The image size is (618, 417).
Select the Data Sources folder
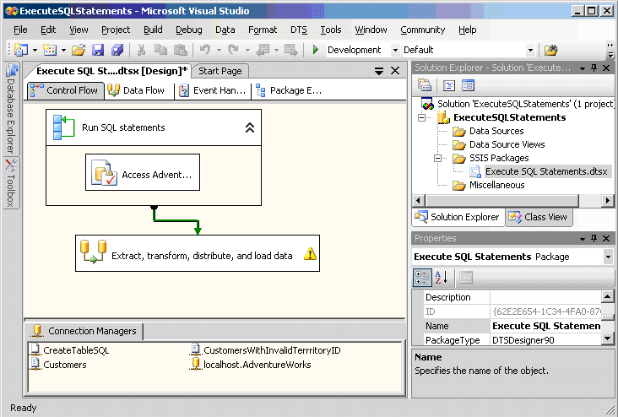[x=496, y=131]
